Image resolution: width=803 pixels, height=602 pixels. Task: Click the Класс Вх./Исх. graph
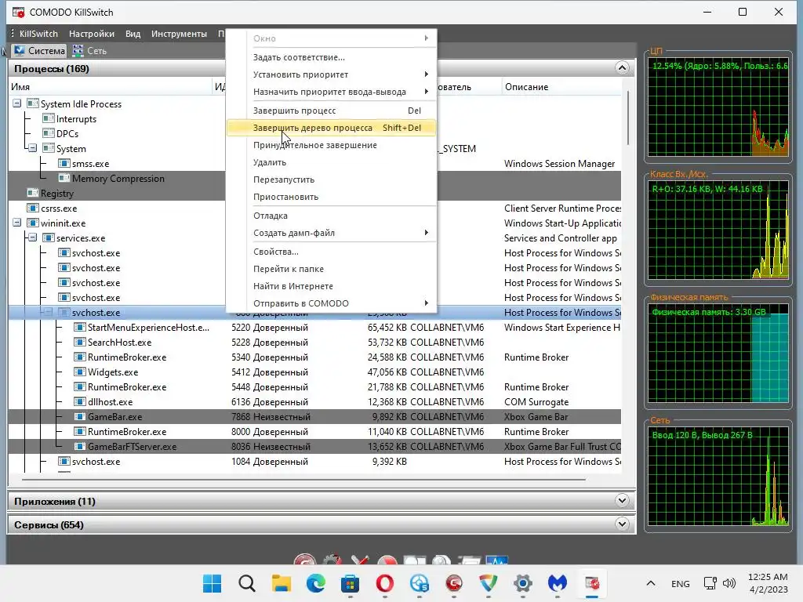(718, 230)
